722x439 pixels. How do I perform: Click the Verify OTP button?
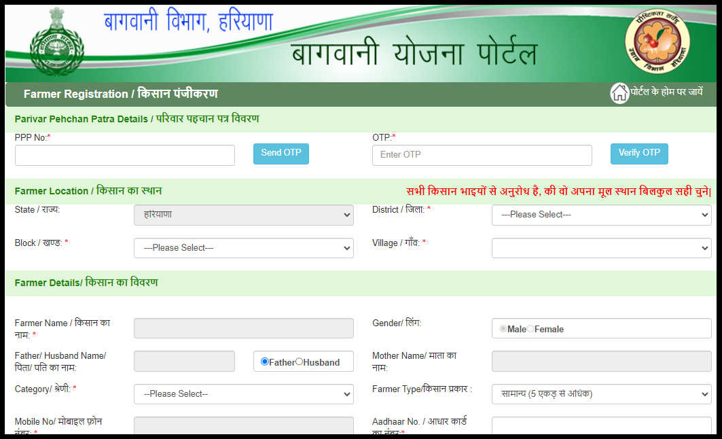pyautogui.click(x=639, y=154)
